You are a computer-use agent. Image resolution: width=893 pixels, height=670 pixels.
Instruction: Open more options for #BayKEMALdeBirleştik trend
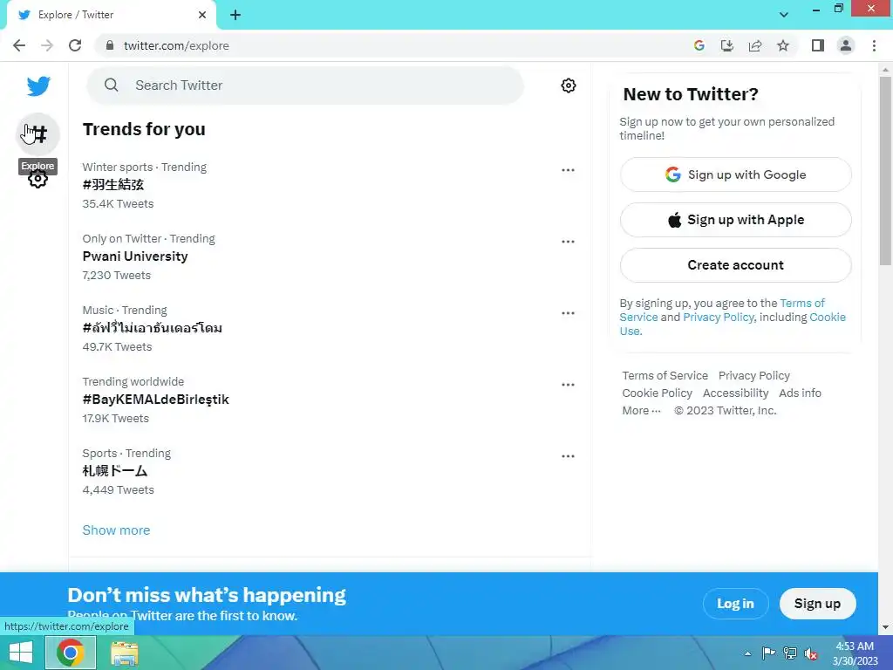coord(568,385)
